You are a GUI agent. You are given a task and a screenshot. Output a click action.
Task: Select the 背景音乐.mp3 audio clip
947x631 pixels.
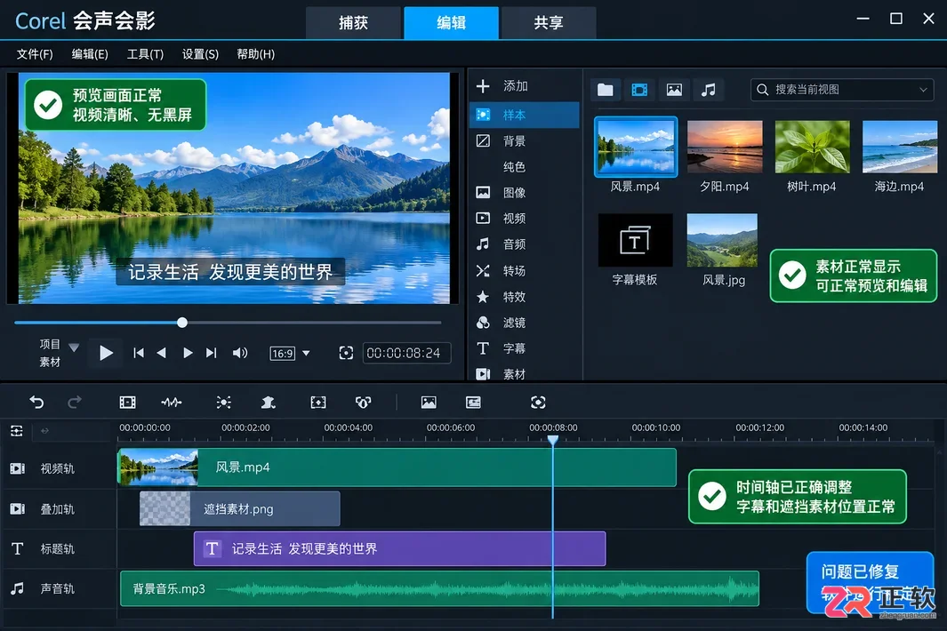[439, 588]
